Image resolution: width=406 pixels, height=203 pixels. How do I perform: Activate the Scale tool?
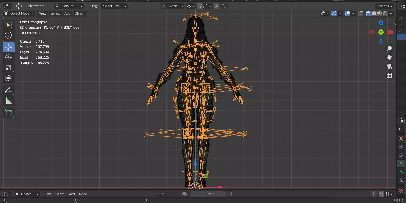tap(8, 68)
